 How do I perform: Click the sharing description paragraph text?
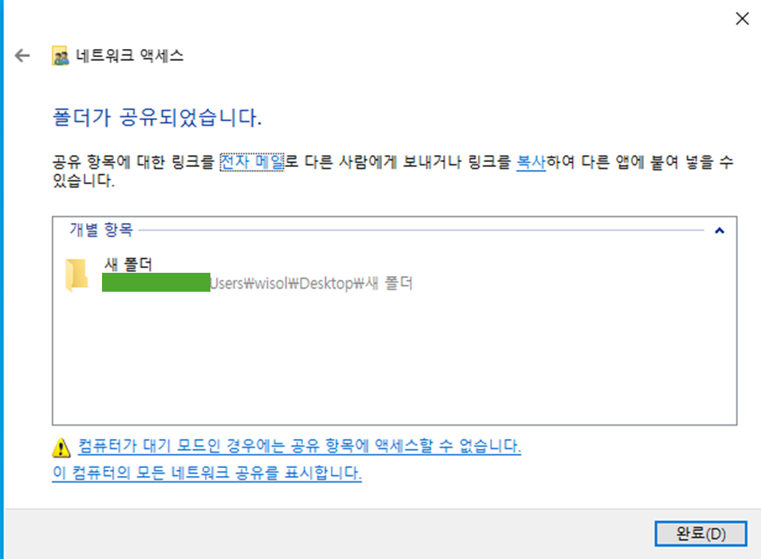pyautogui.click(x=392, y=171)
